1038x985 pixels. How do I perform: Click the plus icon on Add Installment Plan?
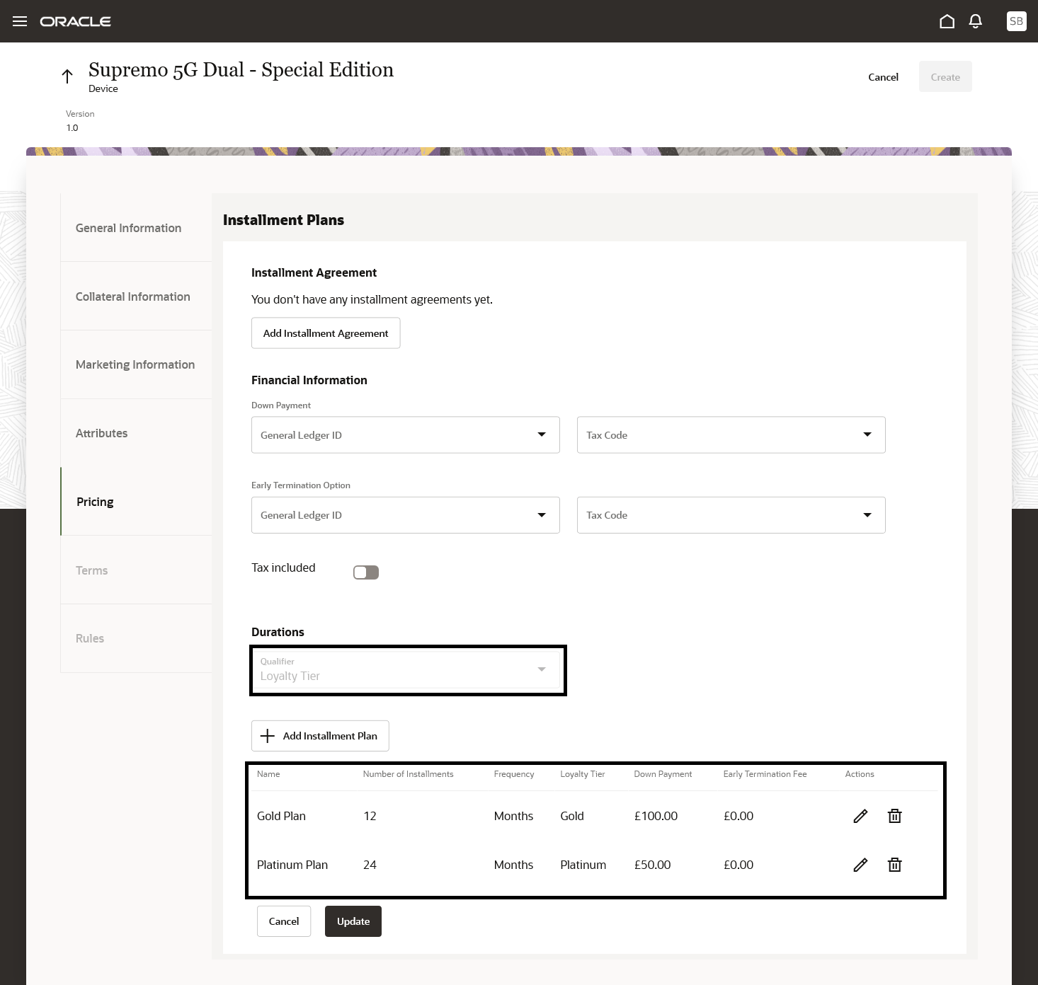point(267,736)
